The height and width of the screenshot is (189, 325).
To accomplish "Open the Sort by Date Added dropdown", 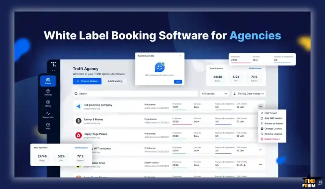I will pos(249,94).
